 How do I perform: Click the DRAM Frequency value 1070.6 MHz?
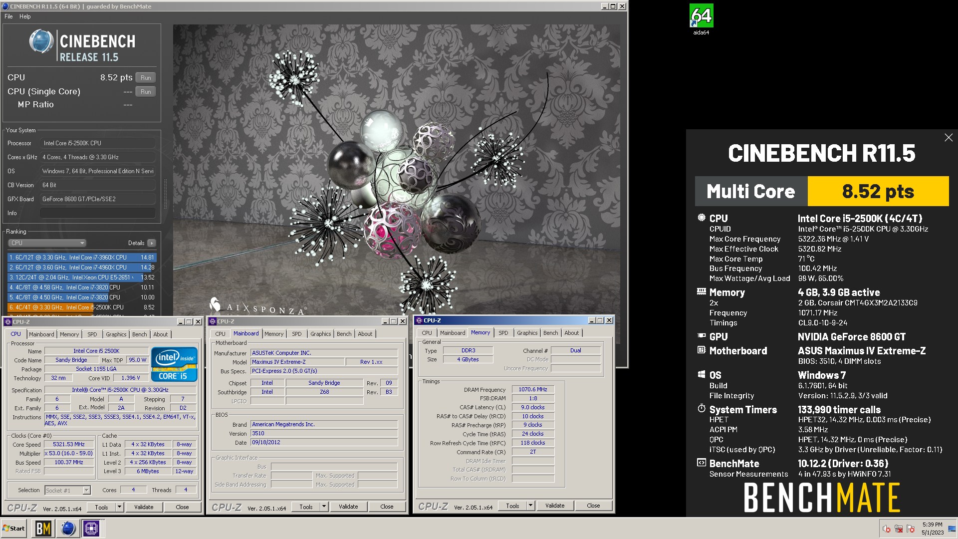[533, 389]
